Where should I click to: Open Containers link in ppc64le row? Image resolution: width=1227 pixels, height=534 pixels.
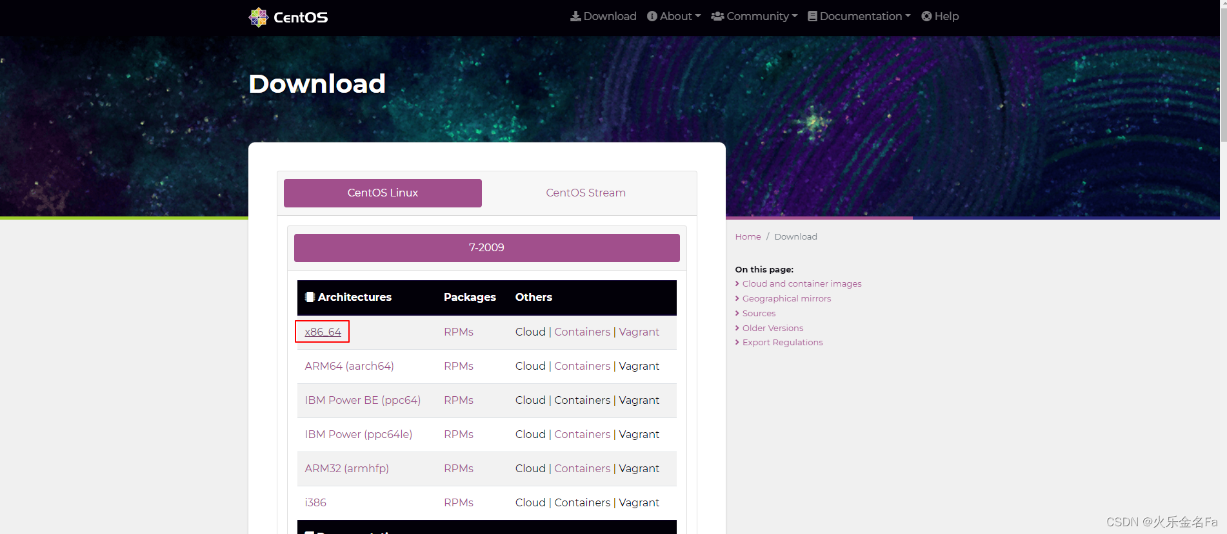(582, 434)
